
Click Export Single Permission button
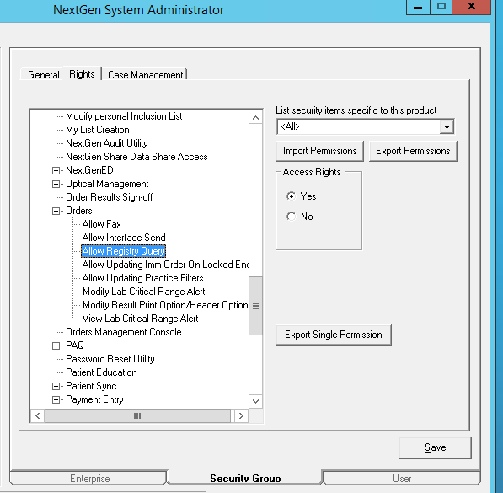tap(334, 335)
